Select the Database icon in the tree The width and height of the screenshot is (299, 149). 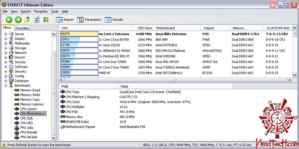pos(11,81)
